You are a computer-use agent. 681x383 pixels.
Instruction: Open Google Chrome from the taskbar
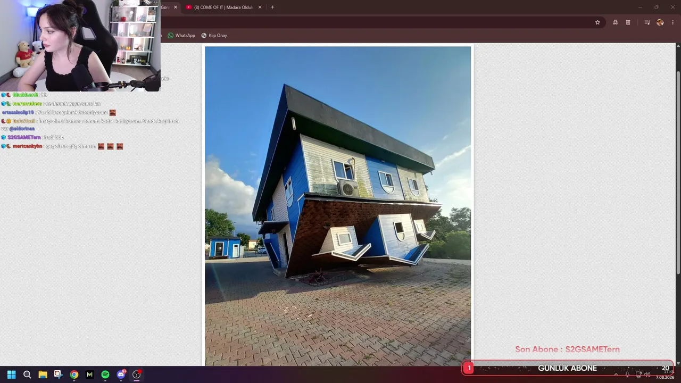(x=74, y=374)
